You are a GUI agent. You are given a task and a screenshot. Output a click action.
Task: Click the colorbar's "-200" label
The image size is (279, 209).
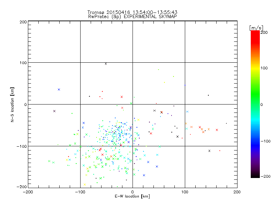pos(265,176)
